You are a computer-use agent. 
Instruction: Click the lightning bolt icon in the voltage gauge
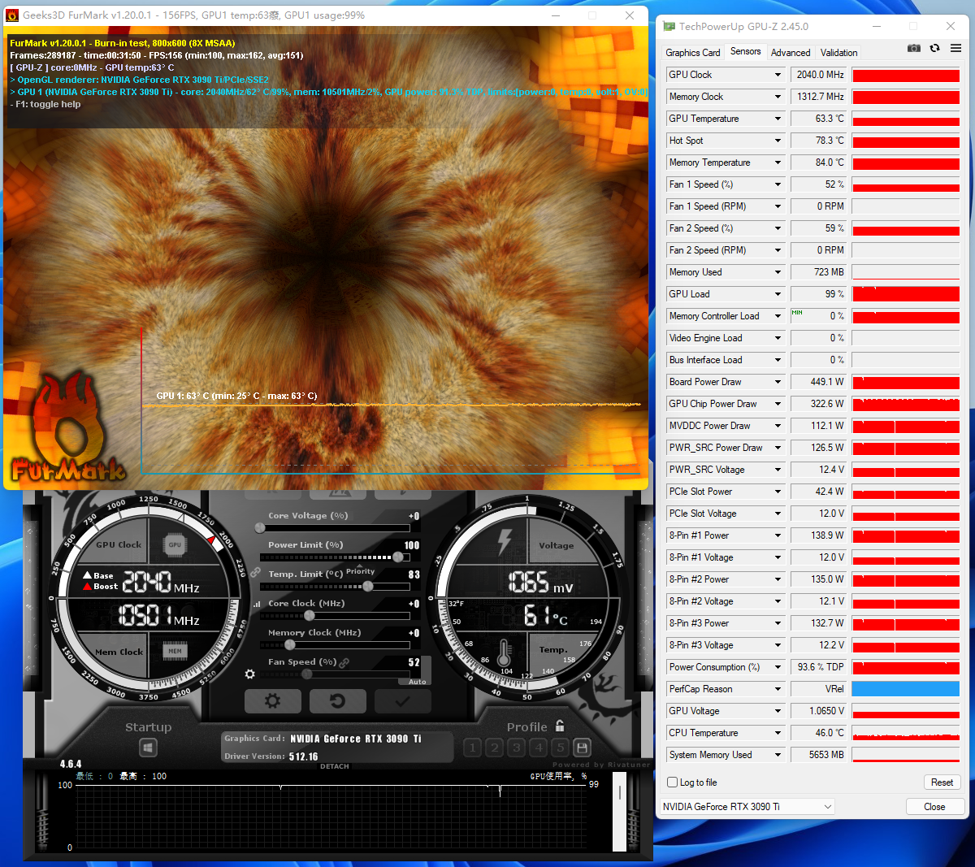click(x=505, y=541)
